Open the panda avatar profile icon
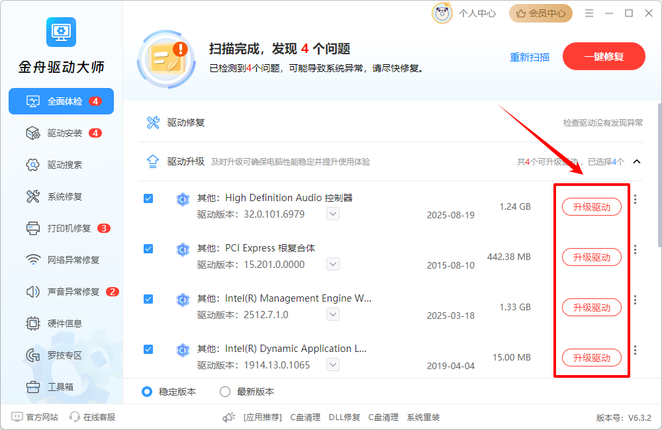 click(442, 13)
